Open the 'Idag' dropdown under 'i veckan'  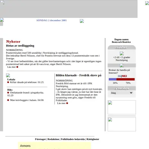tap(121, 93)
